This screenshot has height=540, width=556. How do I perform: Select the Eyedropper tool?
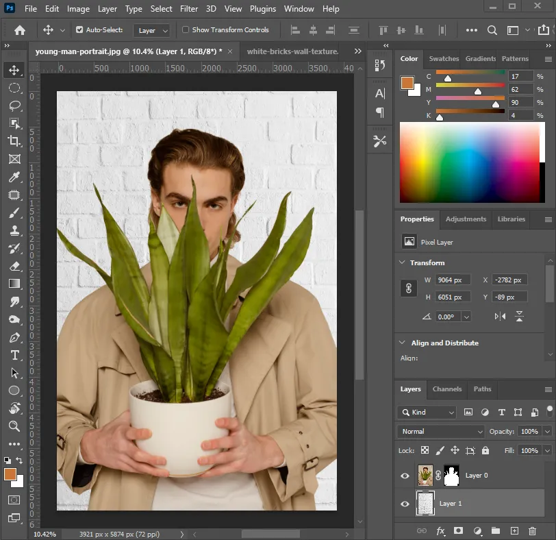click(14, 177)
